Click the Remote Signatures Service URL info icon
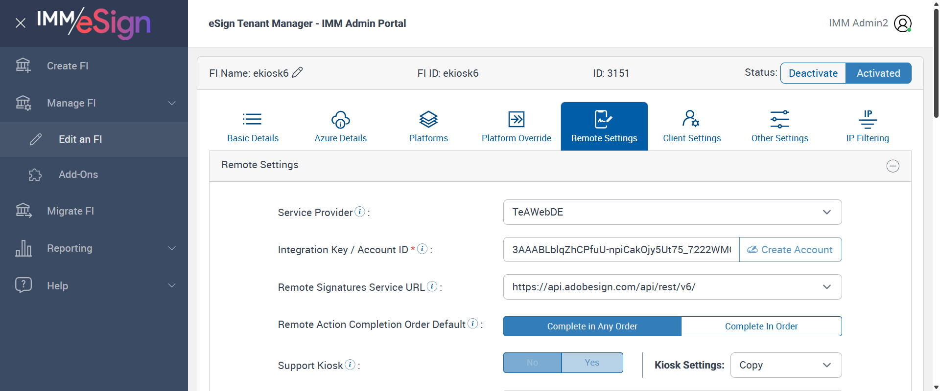The height and width of the screenshot is (391, 940). (x=432, y=286)
